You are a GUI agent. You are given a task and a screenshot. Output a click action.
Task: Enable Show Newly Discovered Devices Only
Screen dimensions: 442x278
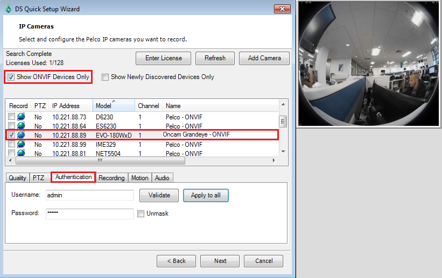[106, 77]
